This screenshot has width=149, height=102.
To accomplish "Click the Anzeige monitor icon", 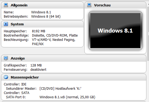I will tap(6, 58).
